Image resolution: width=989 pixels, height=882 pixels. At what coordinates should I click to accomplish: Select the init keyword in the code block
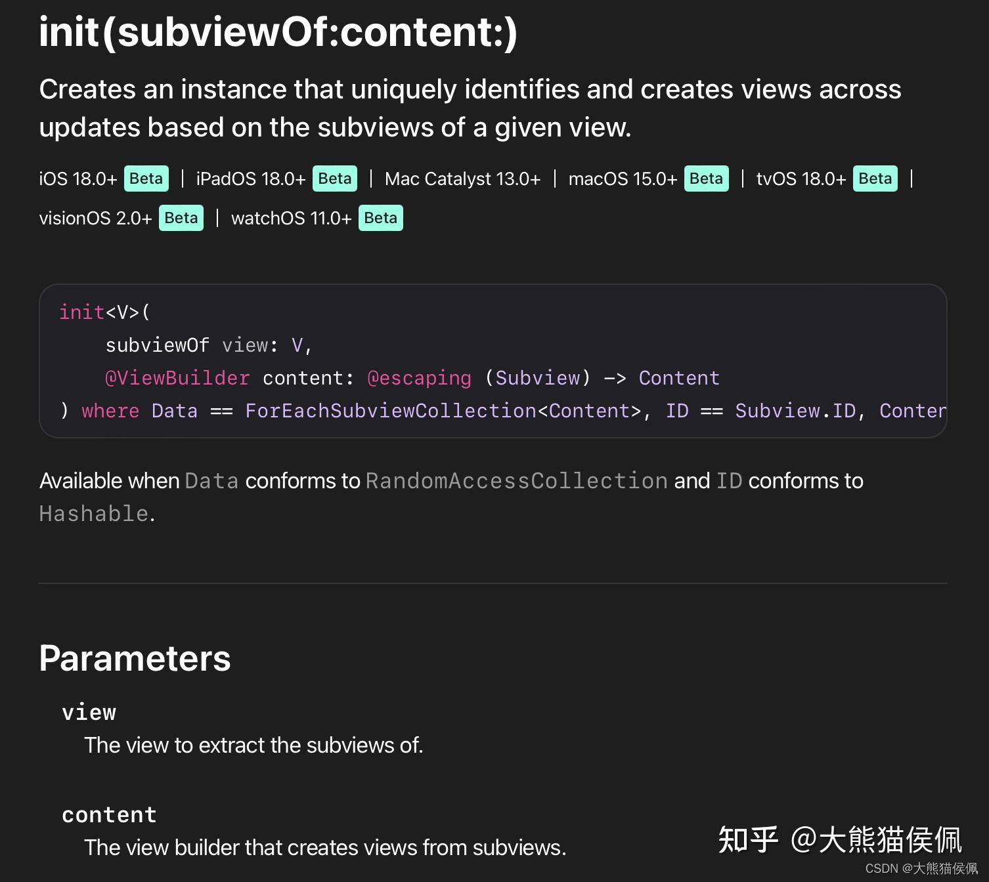click(81, 312)
